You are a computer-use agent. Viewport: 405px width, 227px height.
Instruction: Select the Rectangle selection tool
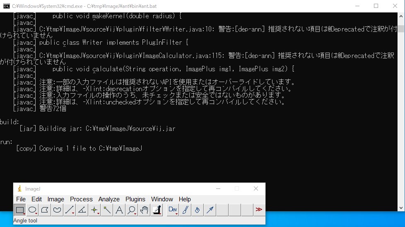tap(19, 210)
